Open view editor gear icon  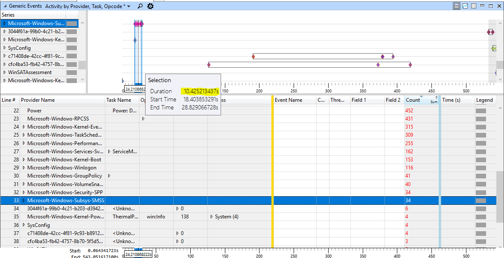(150, 6)
